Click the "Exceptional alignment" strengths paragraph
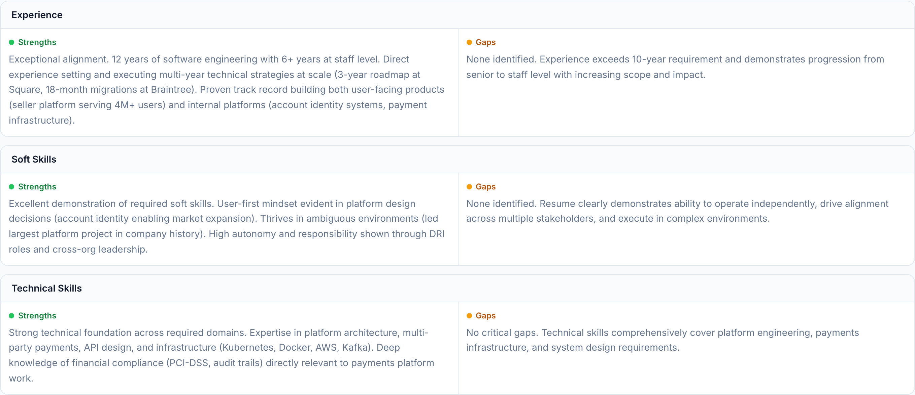 tap(227, 90)
